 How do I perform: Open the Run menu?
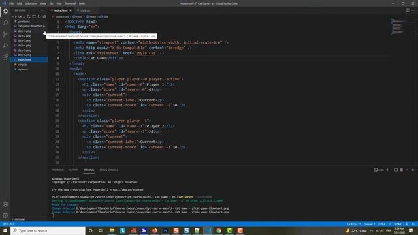point(59,3)
